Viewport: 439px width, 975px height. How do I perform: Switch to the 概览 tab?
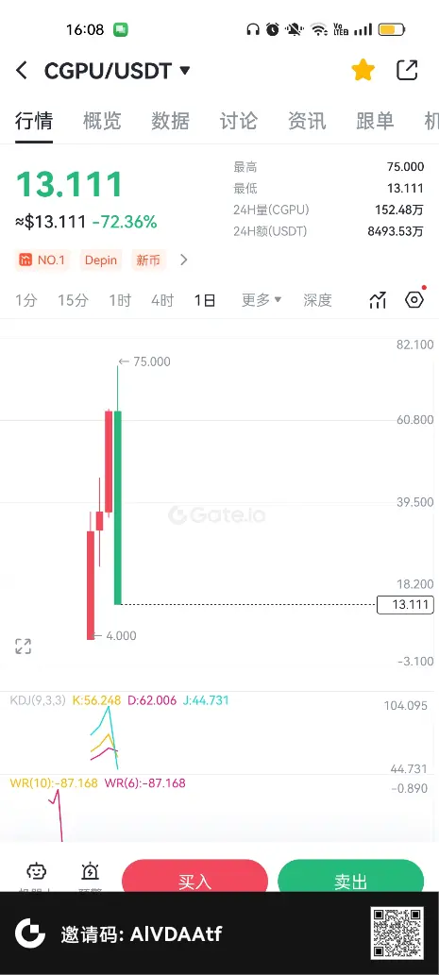tap(102, 121)
